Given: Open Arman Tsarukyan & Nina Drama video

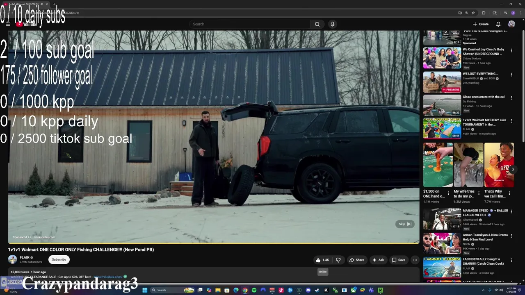Looking at the screenshot, I should pos(442,243).
